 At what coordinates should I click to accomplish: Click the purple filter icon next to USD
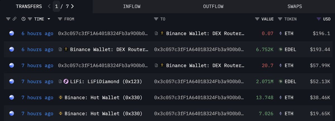click(x=319, y=19)
